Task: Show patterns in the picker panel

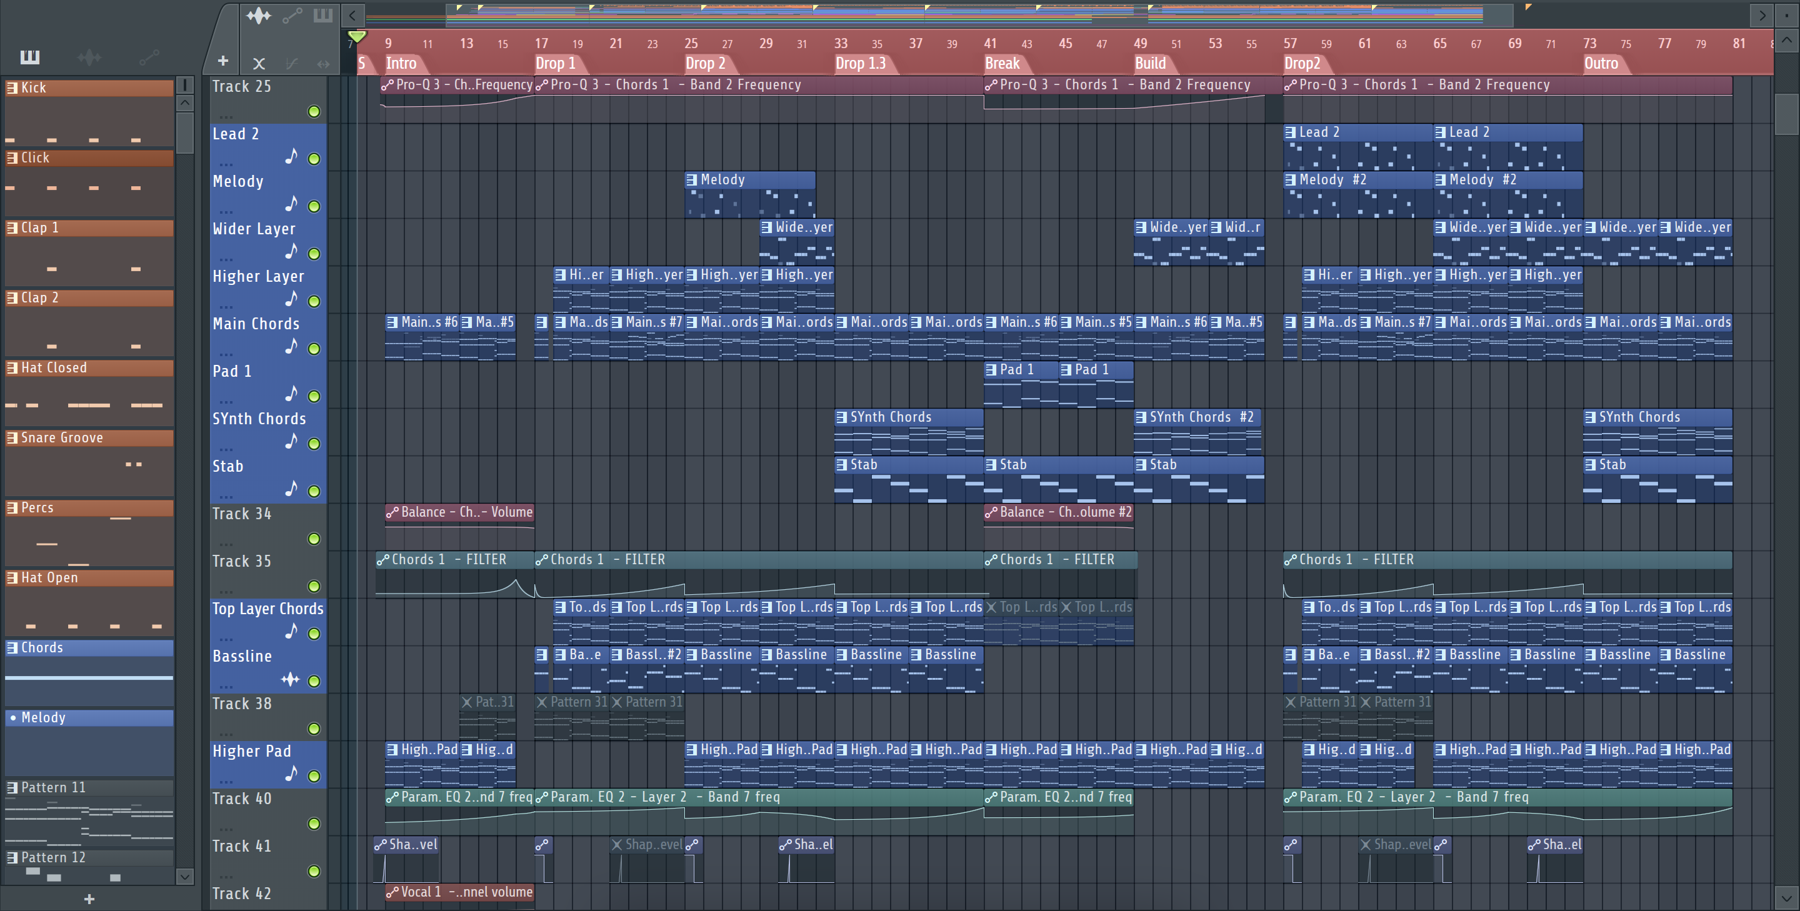Action: click(29, 57)
